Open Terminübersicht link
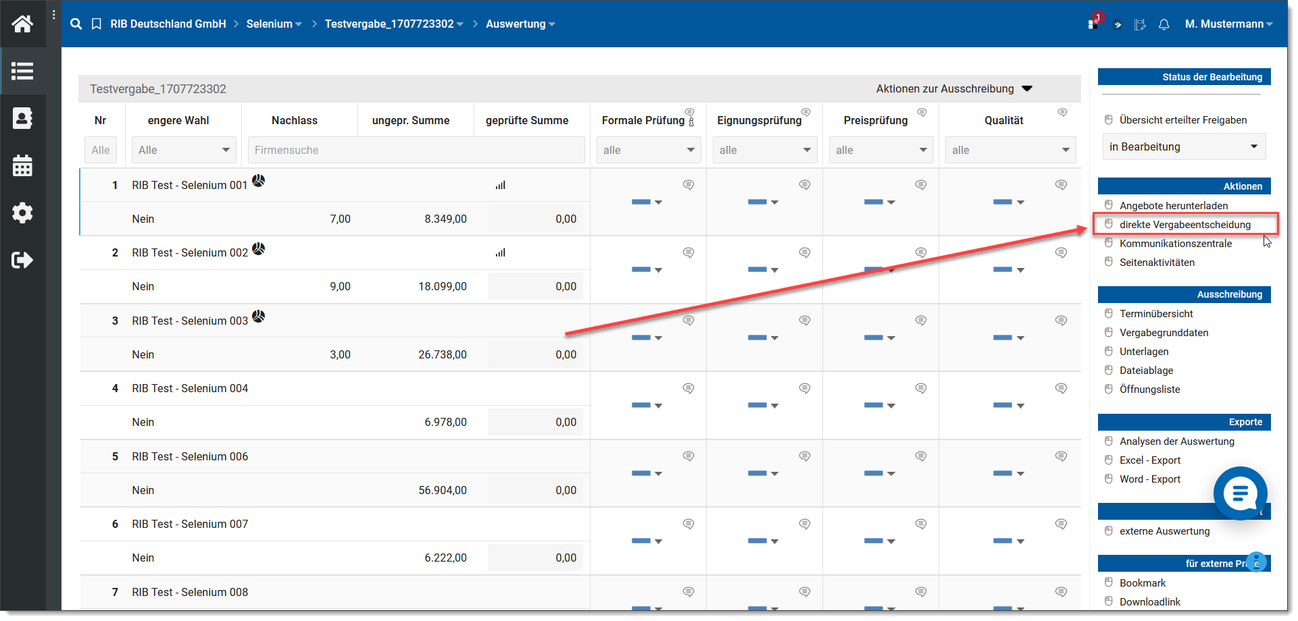 [x=1155, y=313]
